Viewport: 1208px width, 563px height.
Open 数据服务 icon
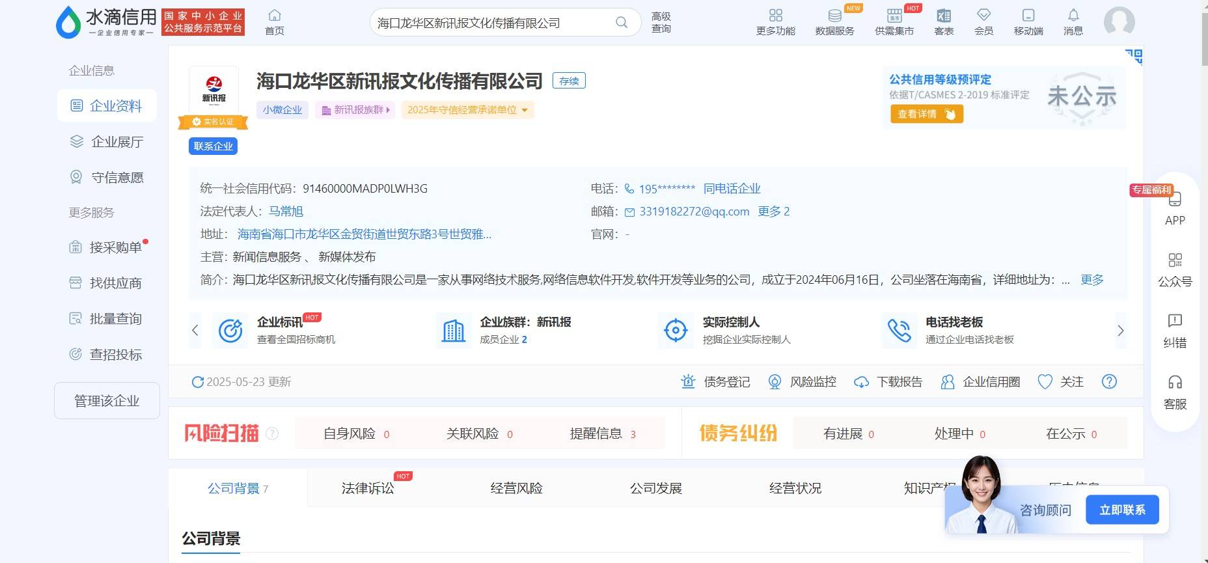pos(835,16)
